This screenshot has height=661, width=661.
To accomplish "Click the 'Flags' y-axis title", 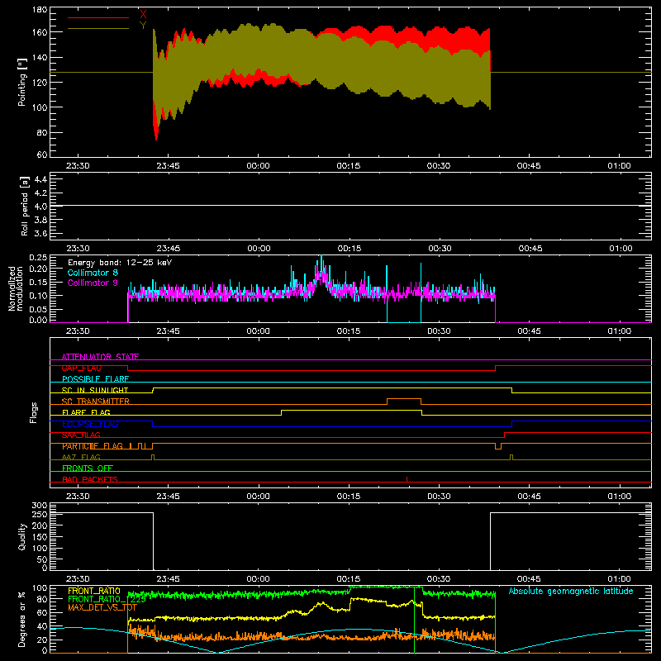I will point(33,412).
